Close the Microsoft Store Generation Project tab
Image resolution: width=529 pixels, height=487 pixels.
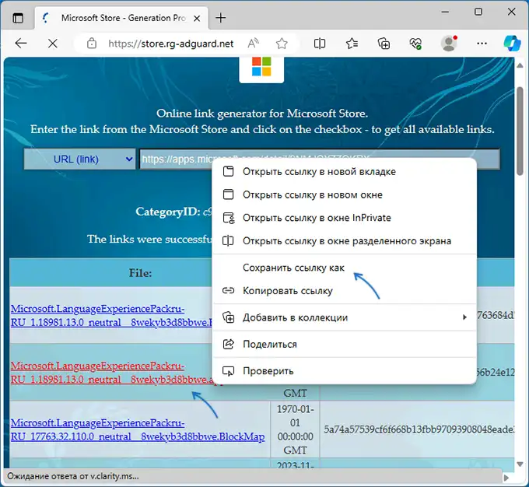[x=197, y=19]
